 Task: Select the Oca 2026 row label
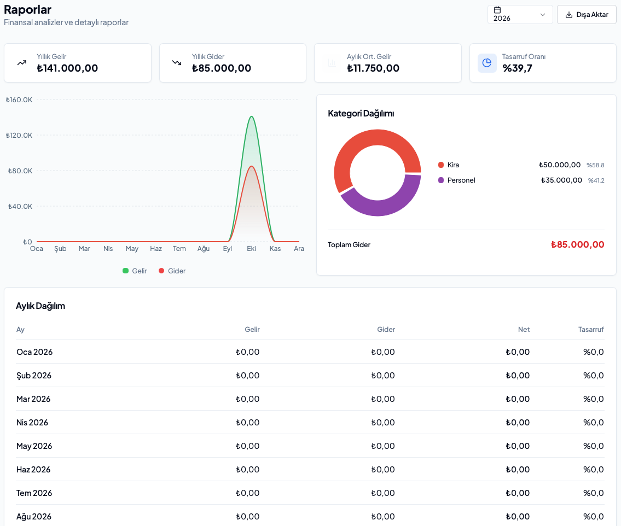click(x=34, y=352)
